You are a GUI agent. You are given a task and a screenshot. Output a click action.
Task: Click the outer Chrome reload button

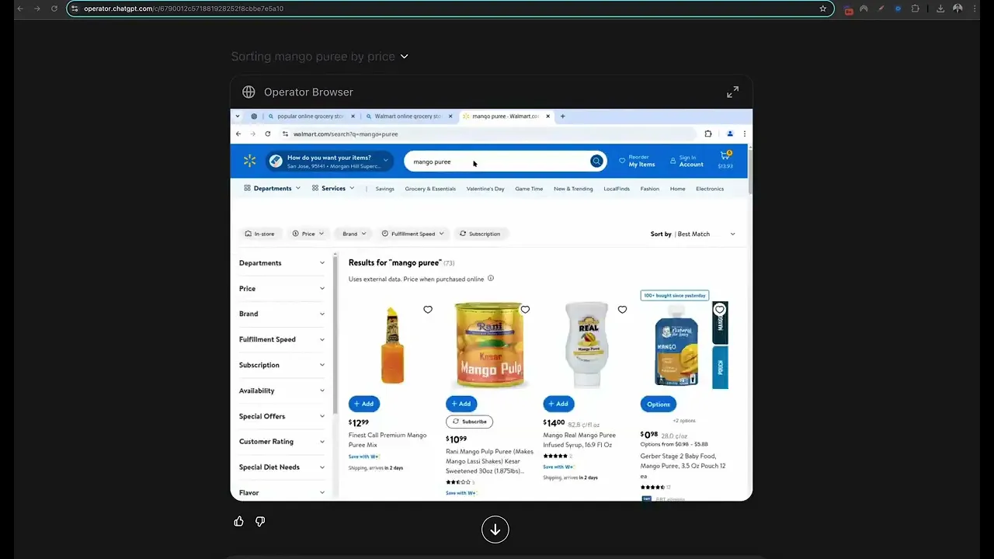54,9
